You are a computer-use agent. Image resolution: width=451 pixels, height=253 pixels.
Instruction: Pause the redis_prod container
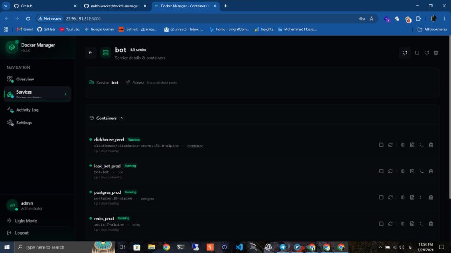(403, 224)
